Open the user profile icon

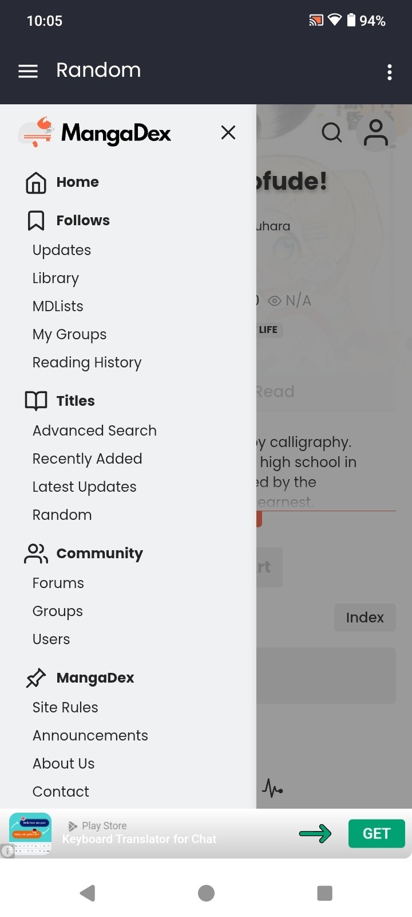(x=376, y=133)
